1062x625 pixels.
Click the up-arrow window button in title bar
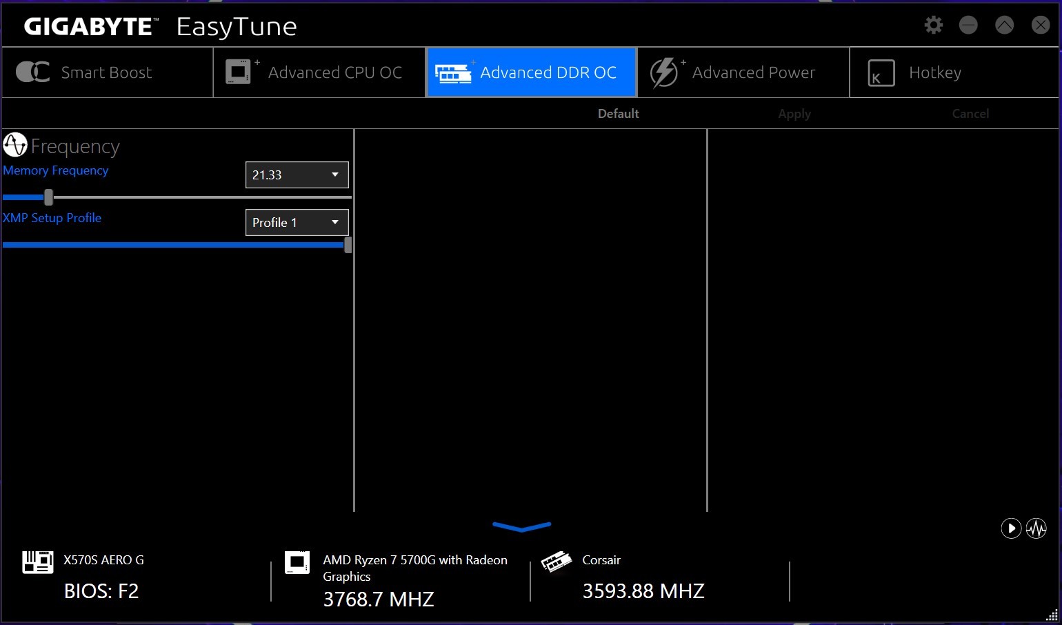click(x=1005, y=26)
